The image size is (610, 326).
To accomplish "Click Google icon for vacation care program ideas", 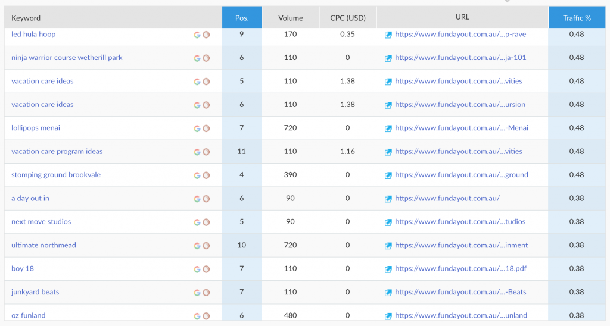I will (x=197, y=152).
